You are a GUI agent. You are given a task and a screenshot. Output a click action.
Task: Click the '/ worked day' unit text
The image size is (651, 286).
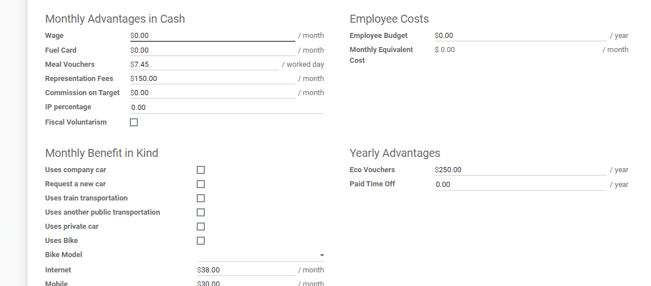(x=303, y=64)
